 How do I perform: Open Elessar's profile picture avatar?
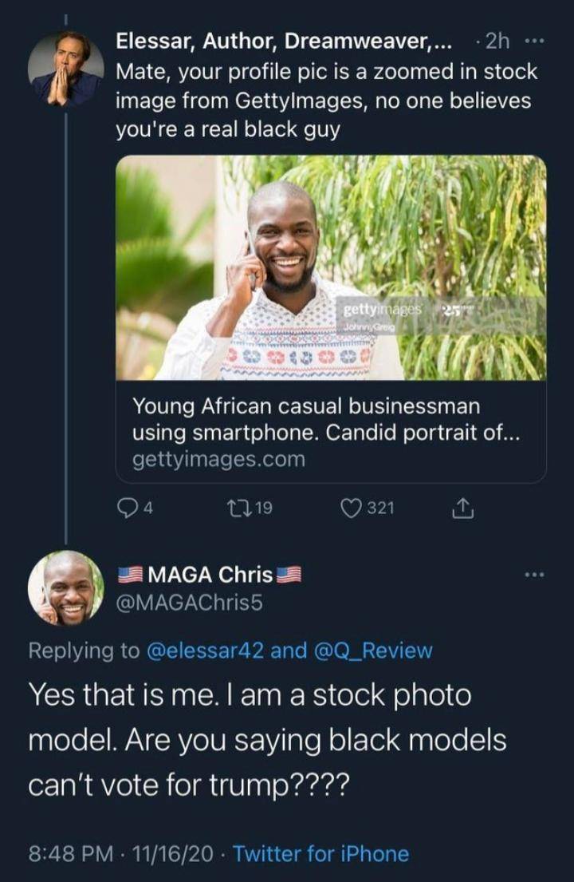65,69
